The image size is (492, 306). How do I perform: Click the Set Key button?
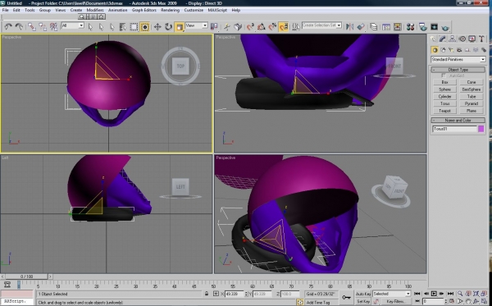[363, 301]
